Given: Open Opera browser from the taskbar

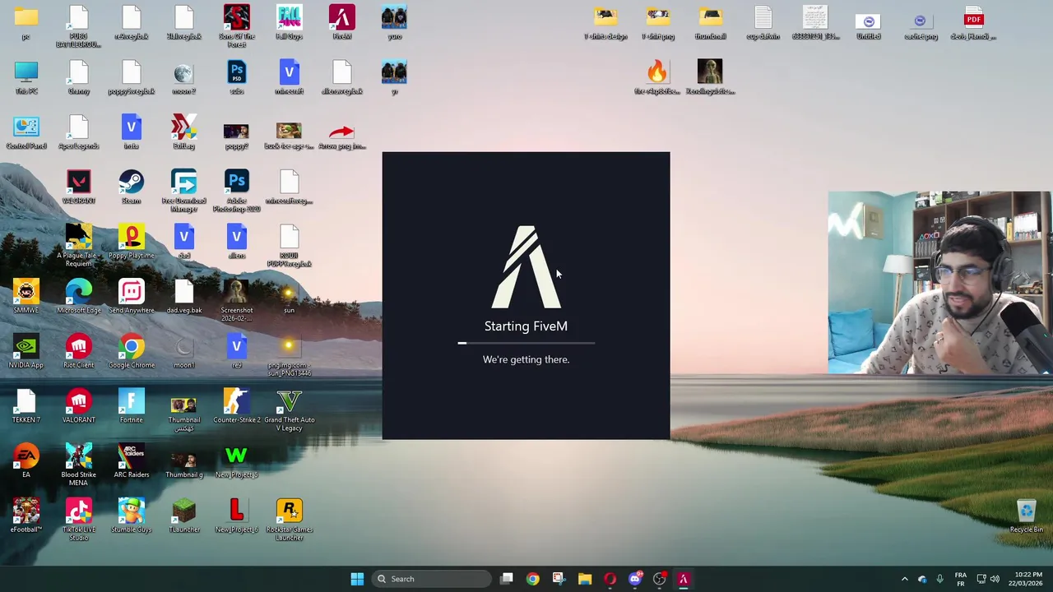Looking at the screenshot, I should (610, 579).
